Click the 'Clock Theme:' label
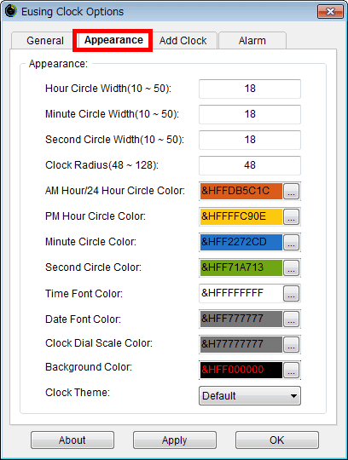Image resolution: width=348 pixels, height=460 pixels. coord(78,393)
